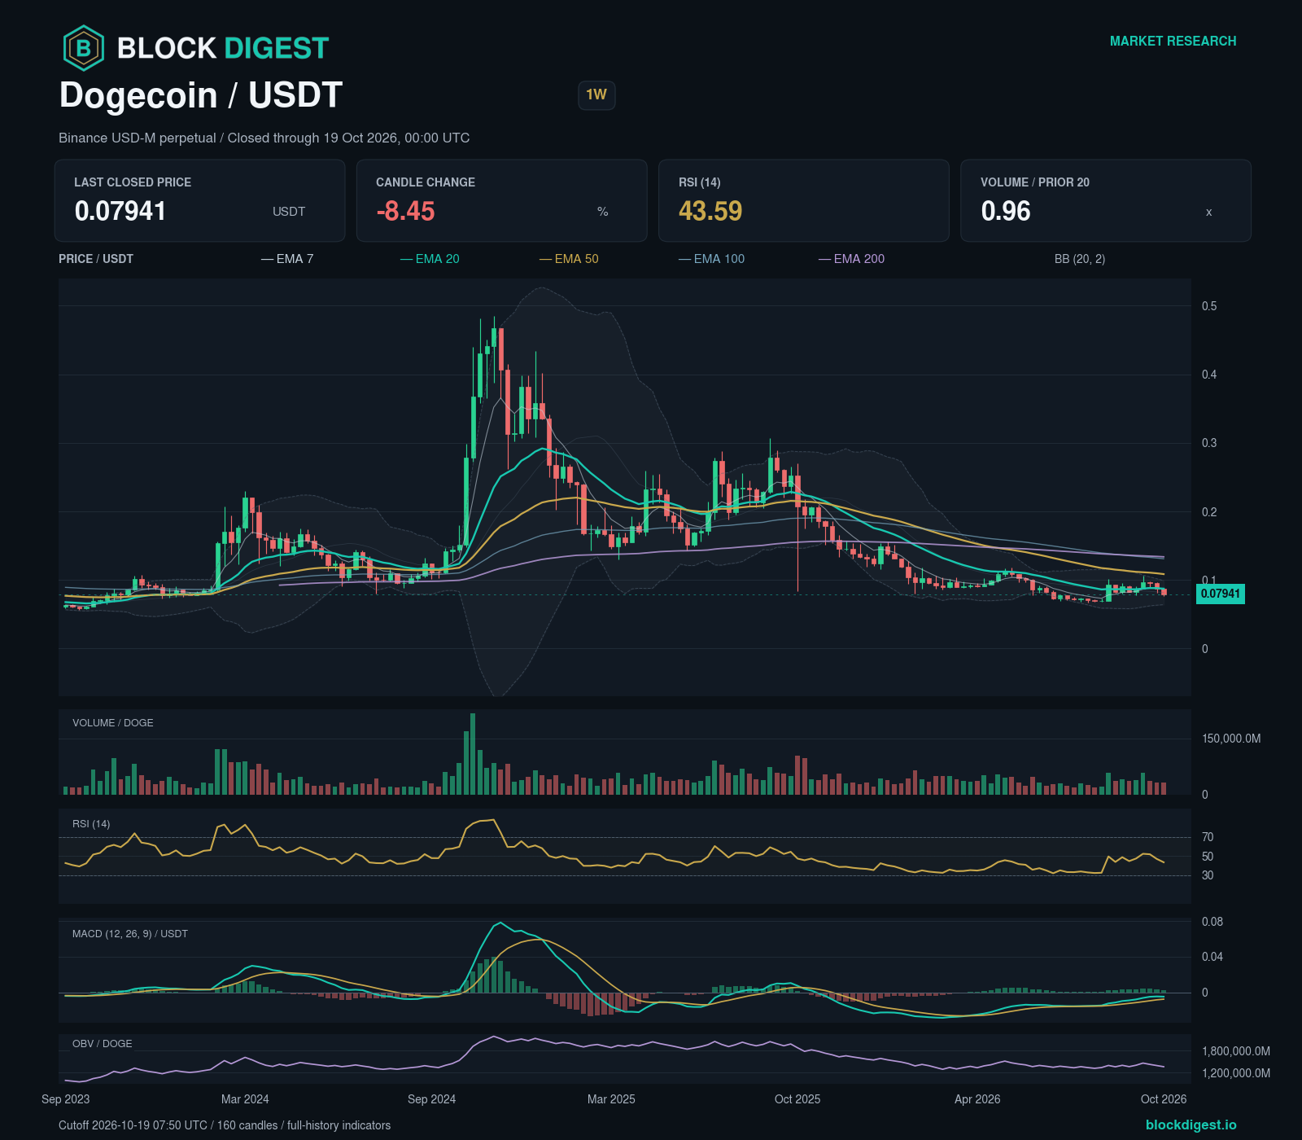The image size is (1302, 1140).
Task: Visit the blockdigest.io link
Action: click(1191, 1125)
